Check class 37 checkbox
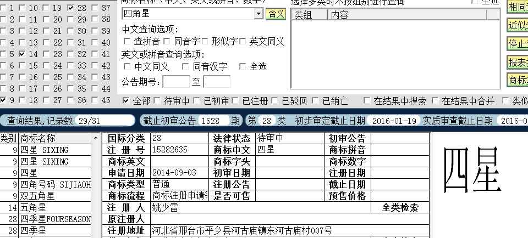Viewport: 528px width, 238px height. pyautogui.click(x=95, y=8)
